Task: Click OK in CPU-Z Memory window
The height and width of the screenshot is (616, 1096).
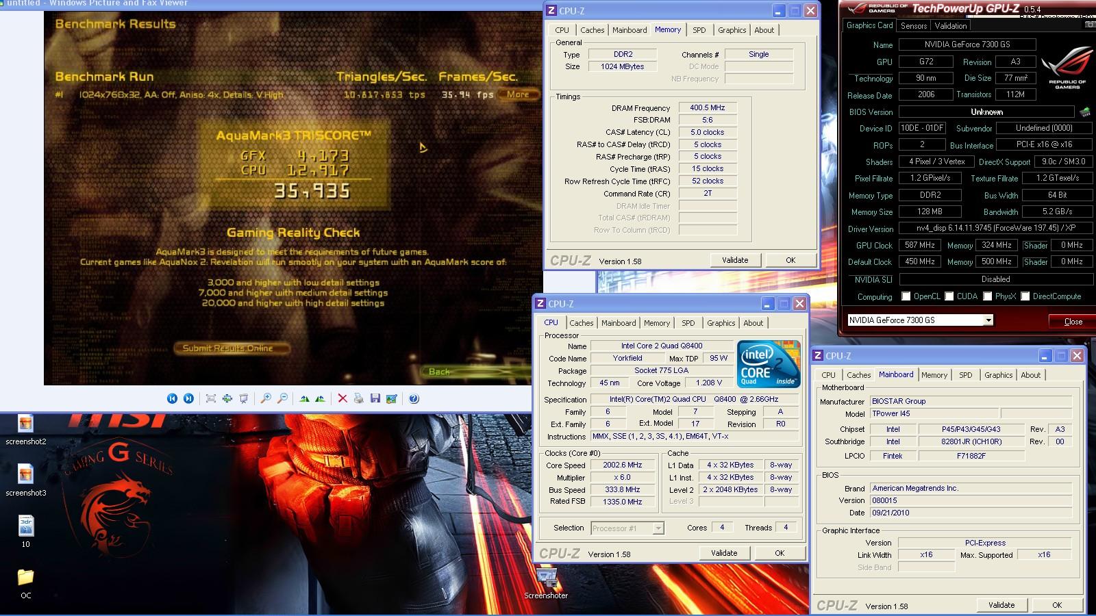Action: pyautogui.click(x=790, y=260)
